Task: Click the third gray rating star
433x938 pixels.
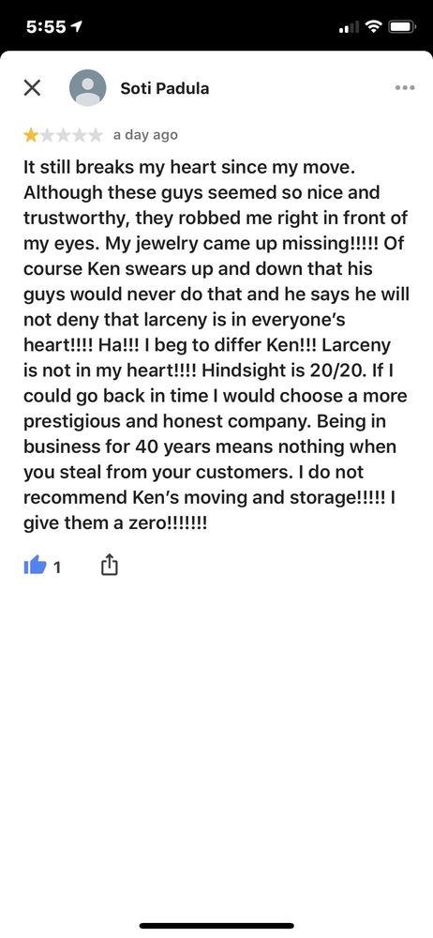Action: tap(63, 135)
